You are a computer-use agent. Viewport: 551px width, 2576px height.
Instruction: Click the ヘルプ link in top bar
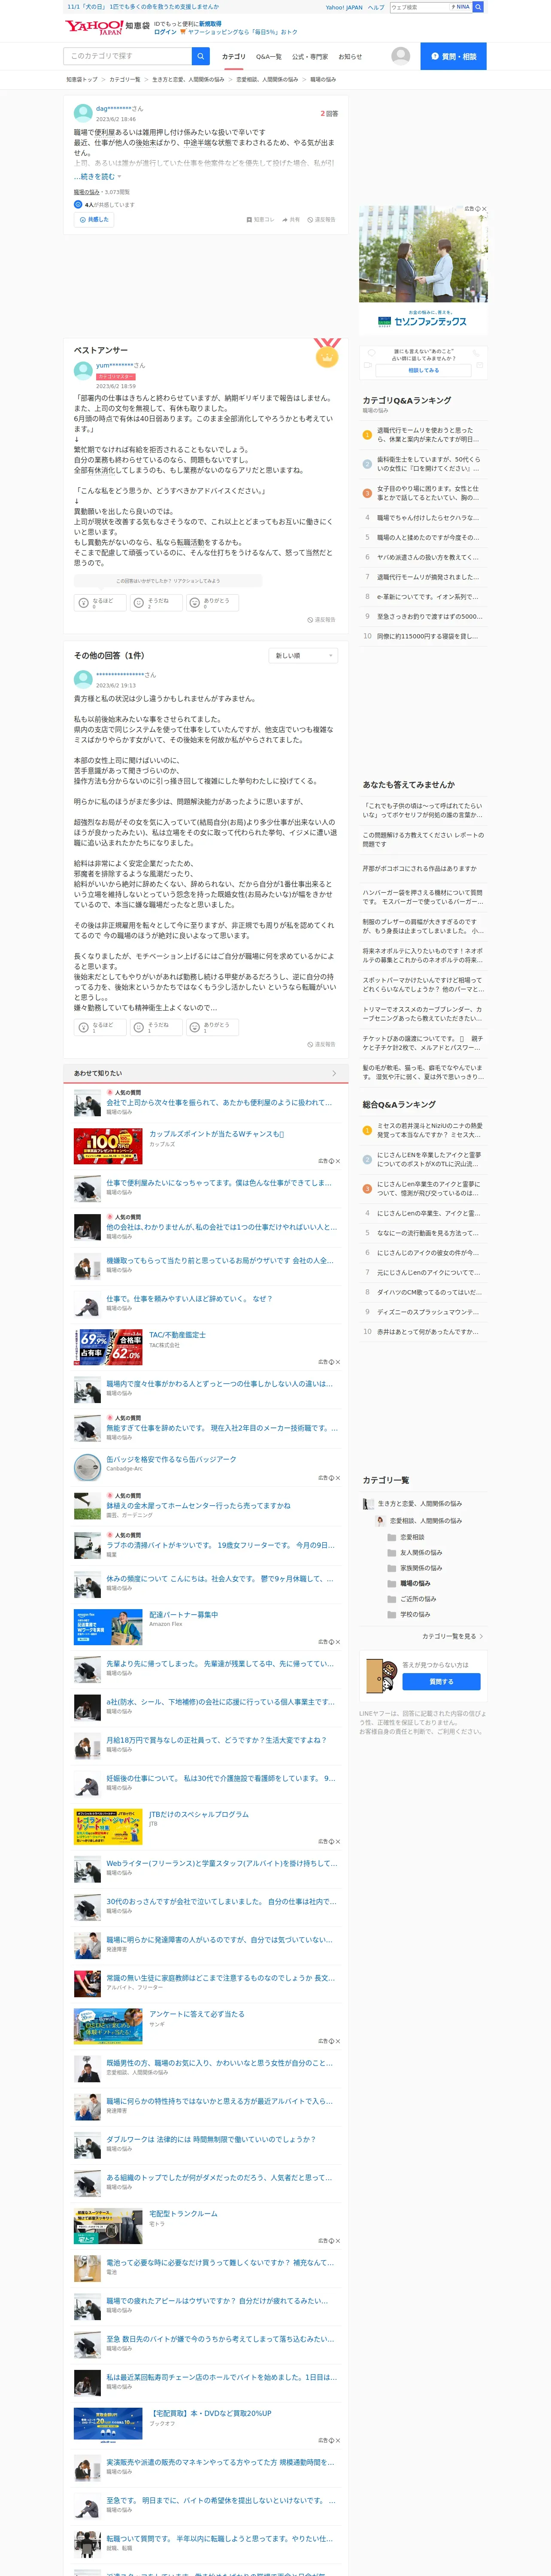[376, 7]
